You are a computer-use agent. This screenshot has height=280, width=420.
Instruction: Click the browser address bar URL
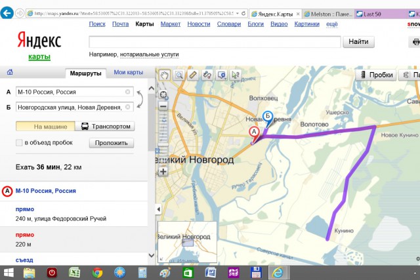click(x=134, y=13)
